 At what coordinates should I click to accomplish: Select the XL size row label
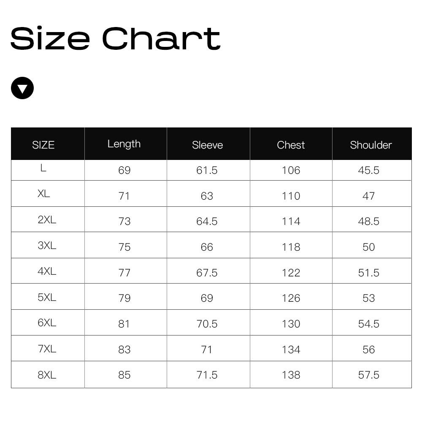[x=43, y=194]
